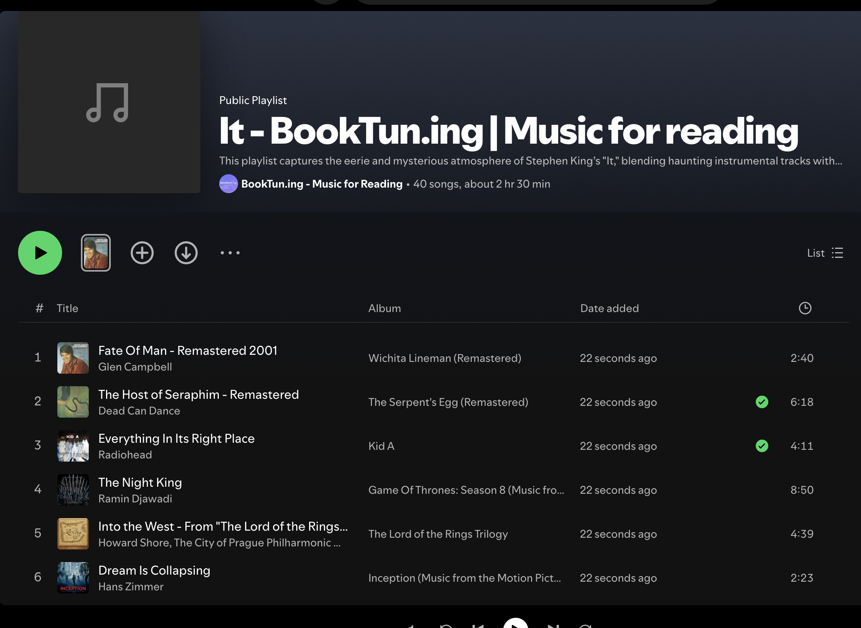
Task: Click the 4:39 duration of Into the West
Action: pyautogui.click(x=802, y=534)
